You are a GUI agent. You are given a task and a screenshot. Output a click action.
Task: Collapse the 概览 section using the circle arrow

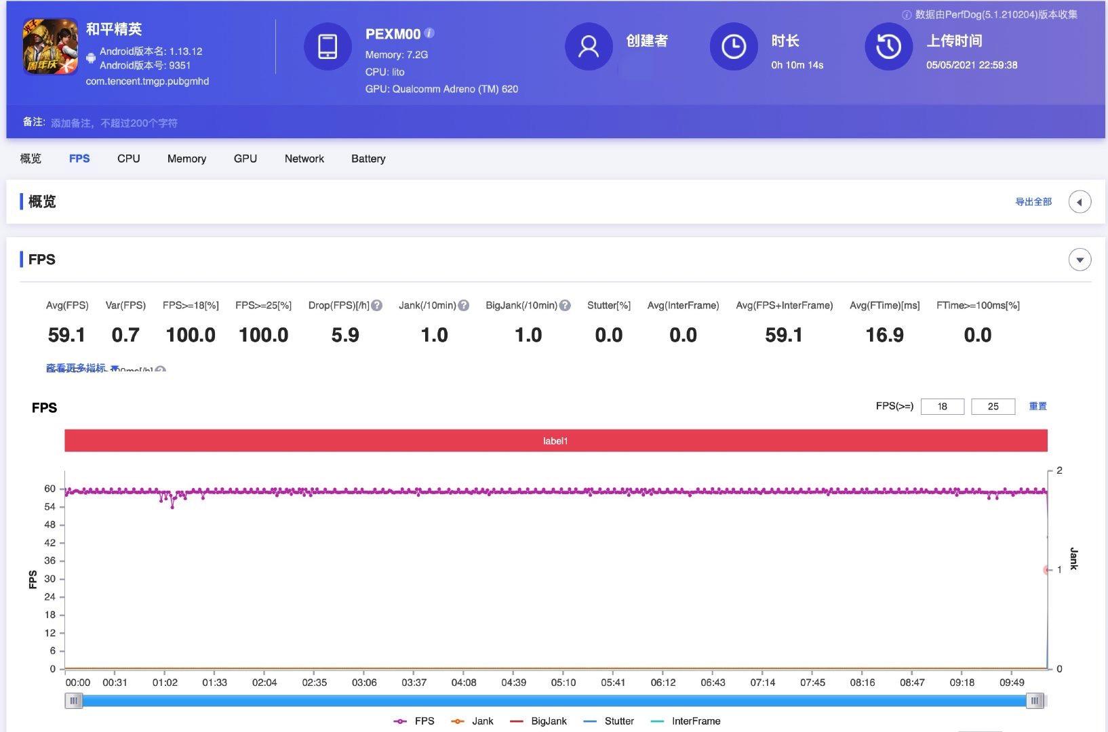point(1080,201)
